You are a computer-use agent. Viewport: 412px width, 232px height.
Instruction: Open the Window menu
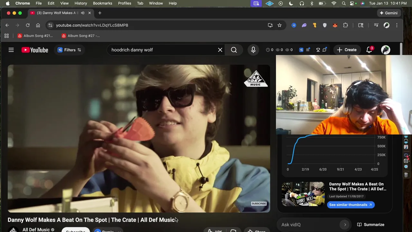click(156, 3)
